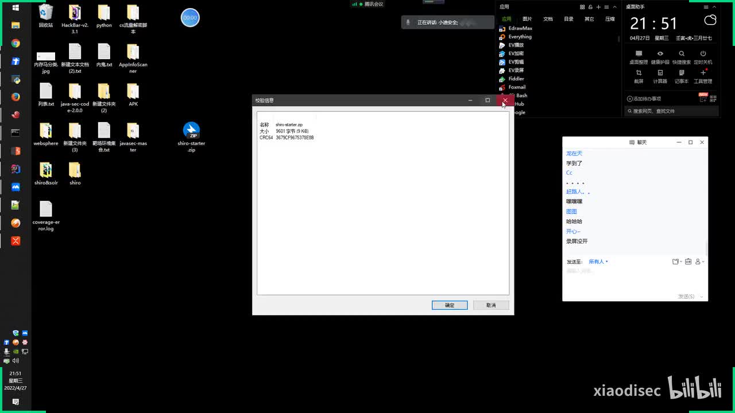
Task: Click the CRC64 checksum value
Action: point(295,138)
